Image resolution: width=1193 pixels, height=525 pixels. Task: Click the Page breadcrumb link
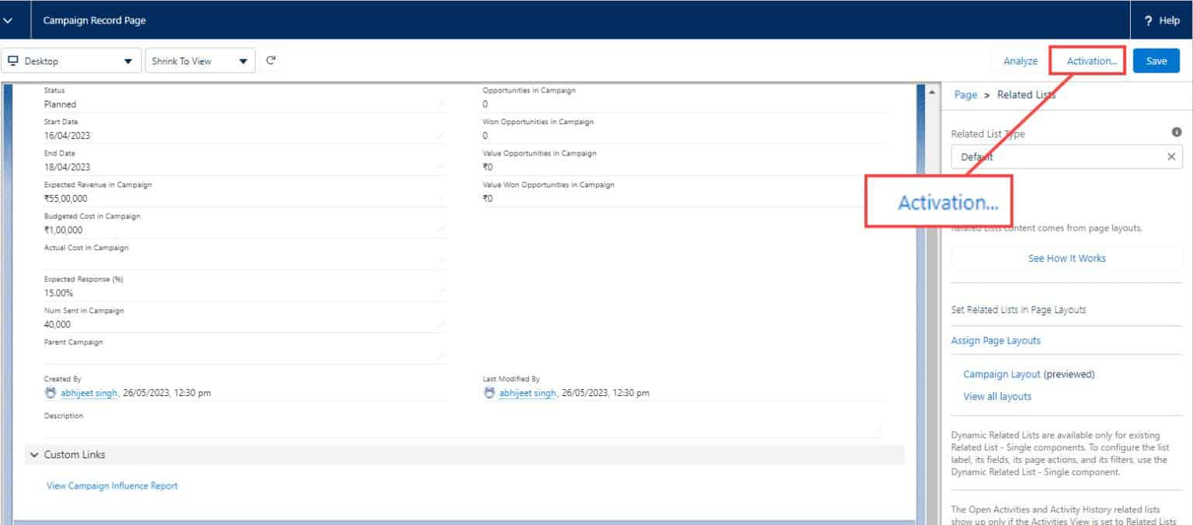click(965, 95)
